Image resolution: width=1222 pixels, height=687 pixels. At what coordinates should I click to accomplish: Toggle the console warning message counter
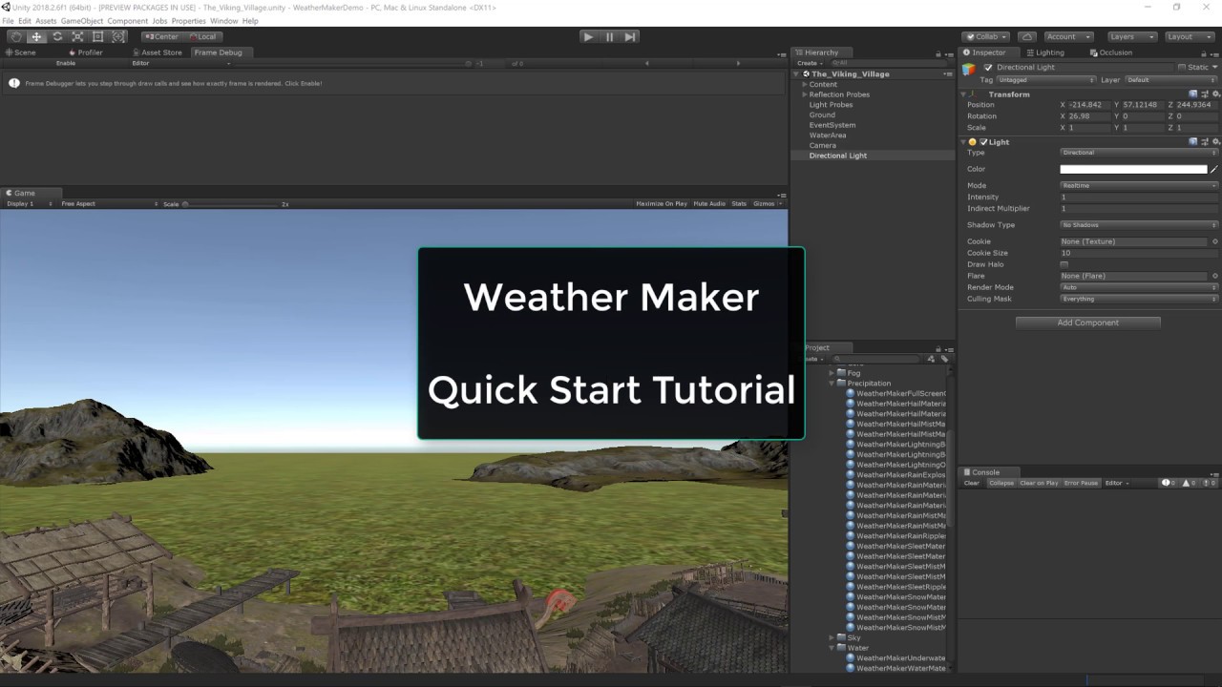[1188, 483]
